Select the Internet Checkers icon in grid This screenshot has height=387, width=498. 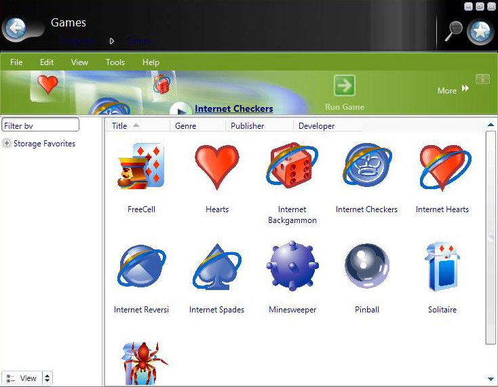(x=367, y=165)
